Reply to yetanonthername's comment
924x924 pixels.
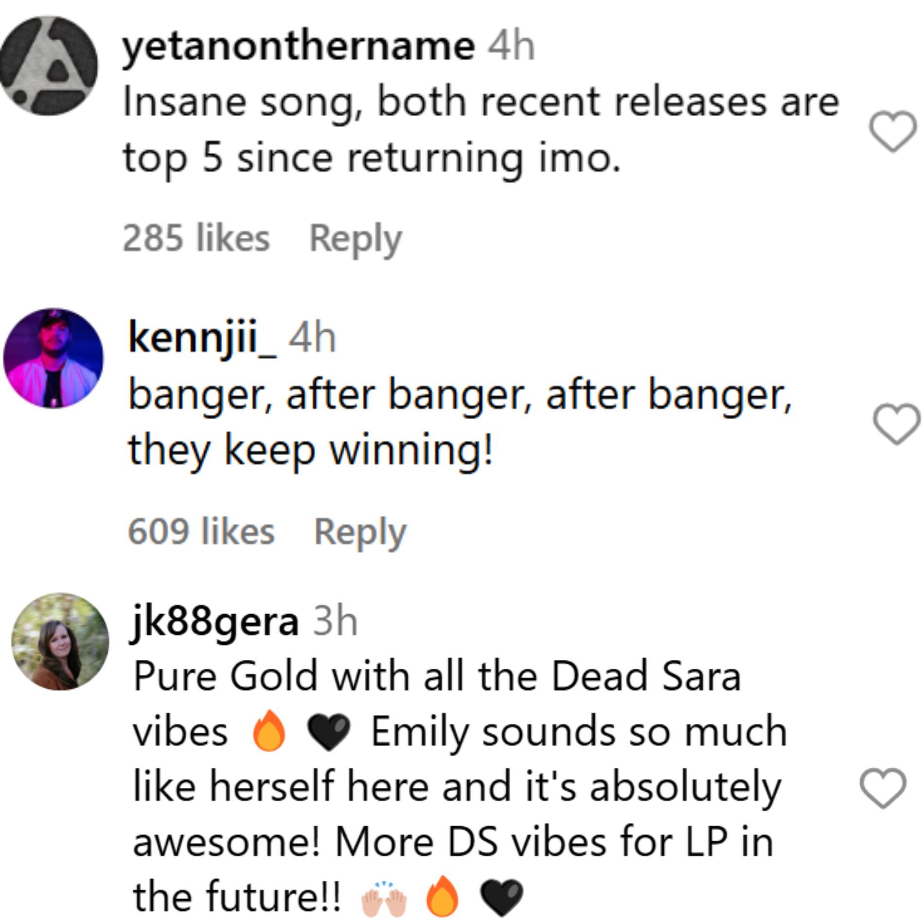click(x=355, y=239)
